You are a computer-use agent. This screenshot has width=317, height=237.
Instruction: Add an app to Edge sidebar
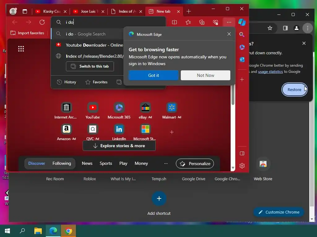click(x=242, y=80)
